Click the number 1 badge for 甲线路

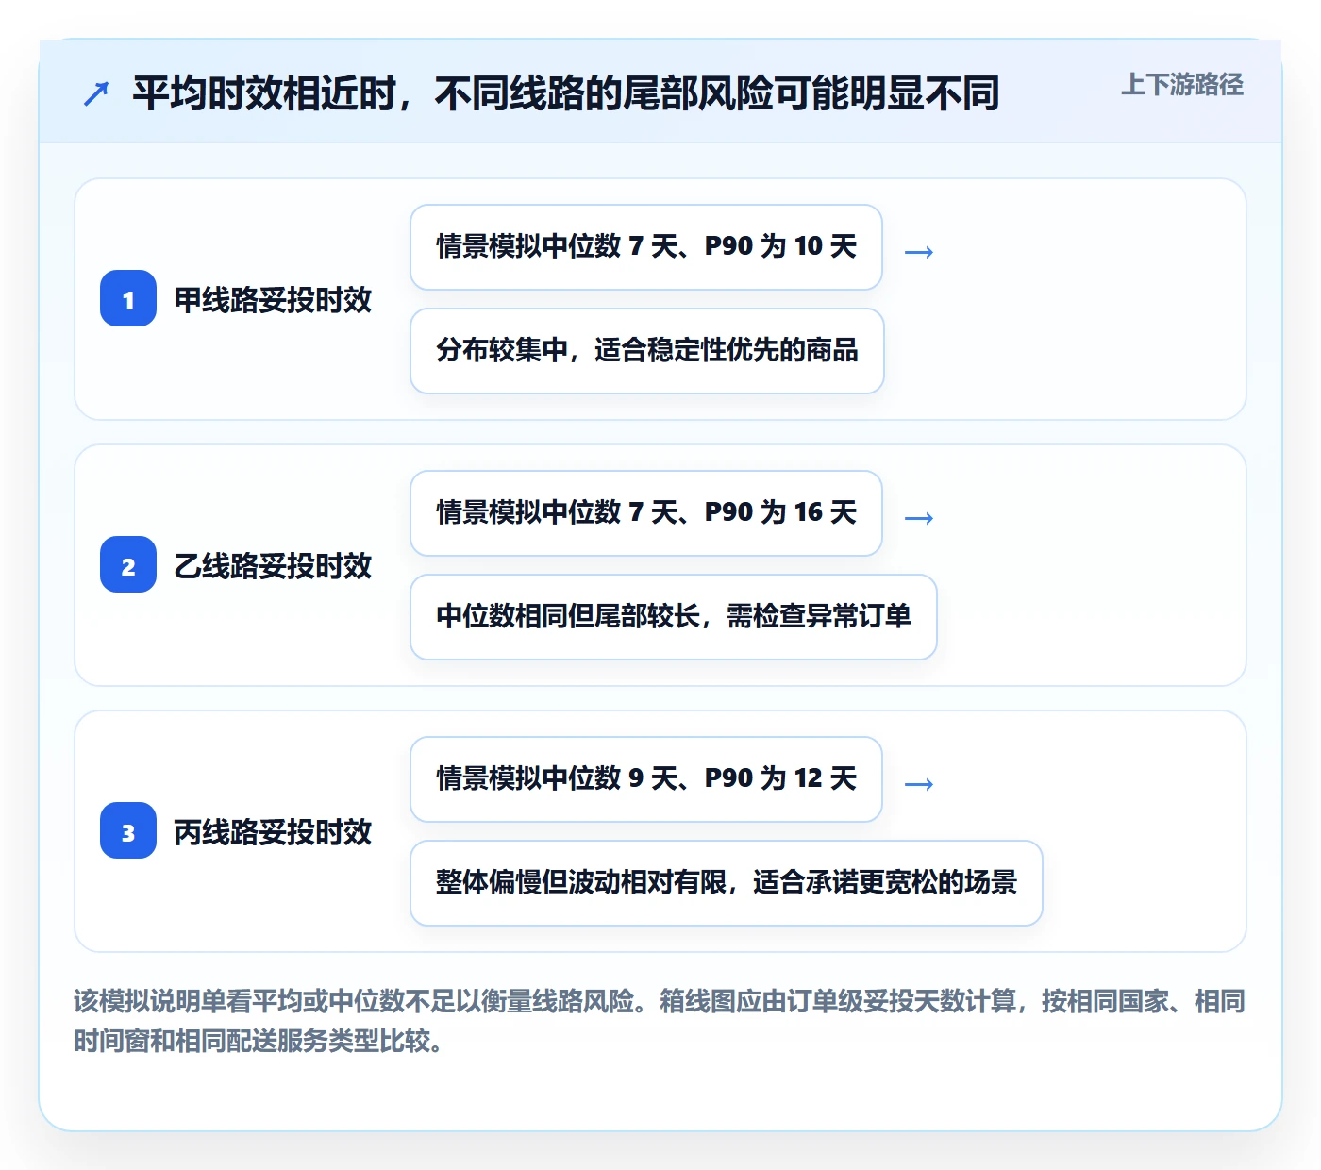tap(128, 298)
